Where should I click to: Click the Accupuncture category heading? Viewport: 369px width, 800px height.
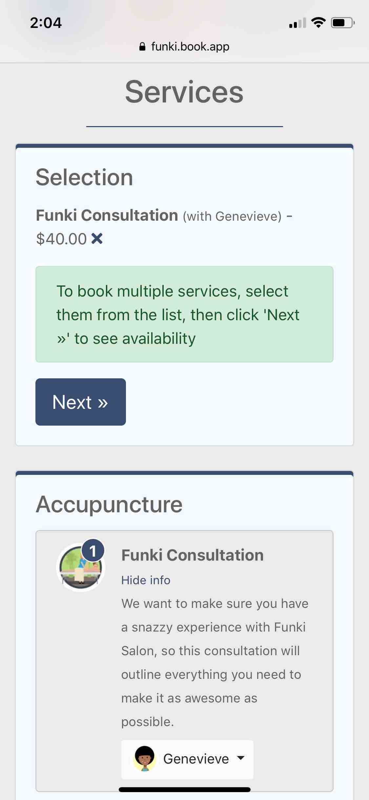click(x=109, y=504)
